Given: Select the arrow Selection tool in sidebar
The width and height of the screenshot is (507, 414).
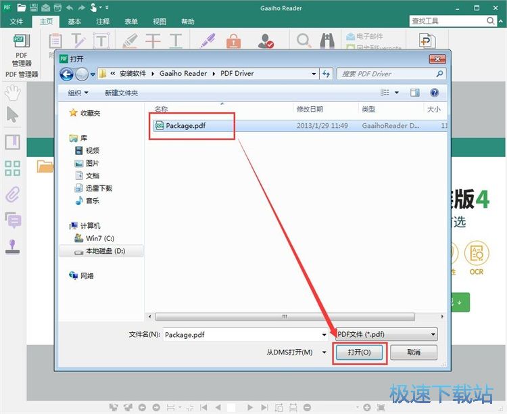Looking at the screenshot, I should tap(12, 114).
